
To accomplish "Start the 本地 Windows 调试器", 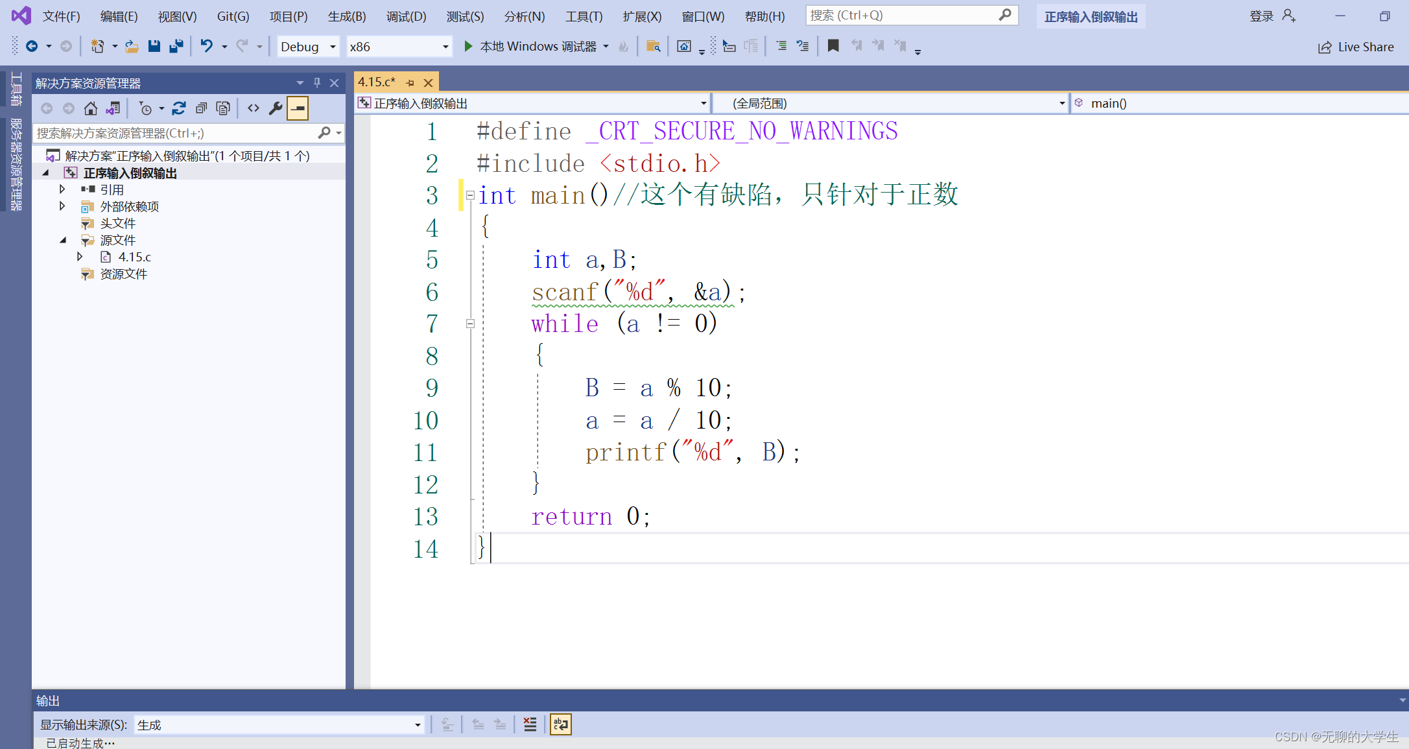I will click(530, 46).
